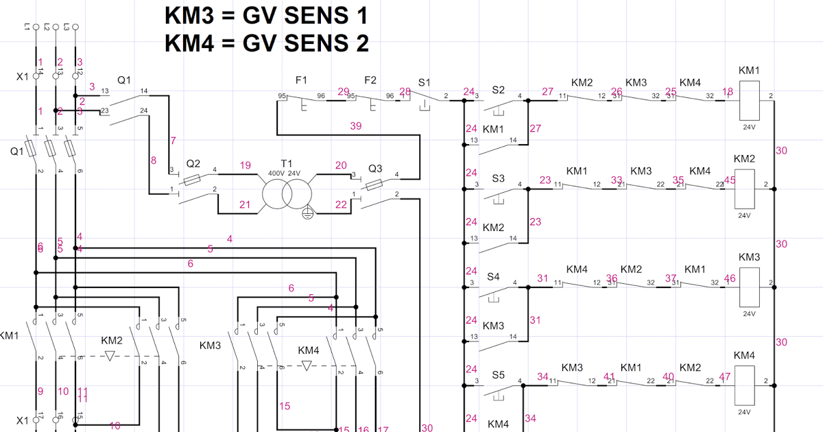Click wire number 47 before KM4 coil

[725, 377]
